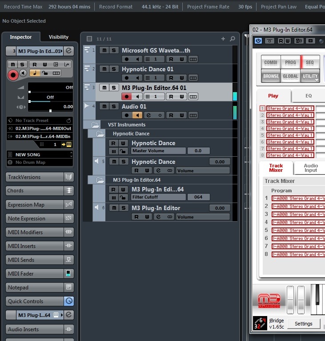
Task: Open Master Volume automation parameter dropdown
Action: pos(158,151)
